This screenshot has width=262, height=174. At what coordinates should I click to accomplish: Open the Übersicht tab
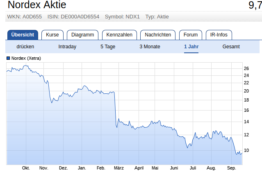23,35
